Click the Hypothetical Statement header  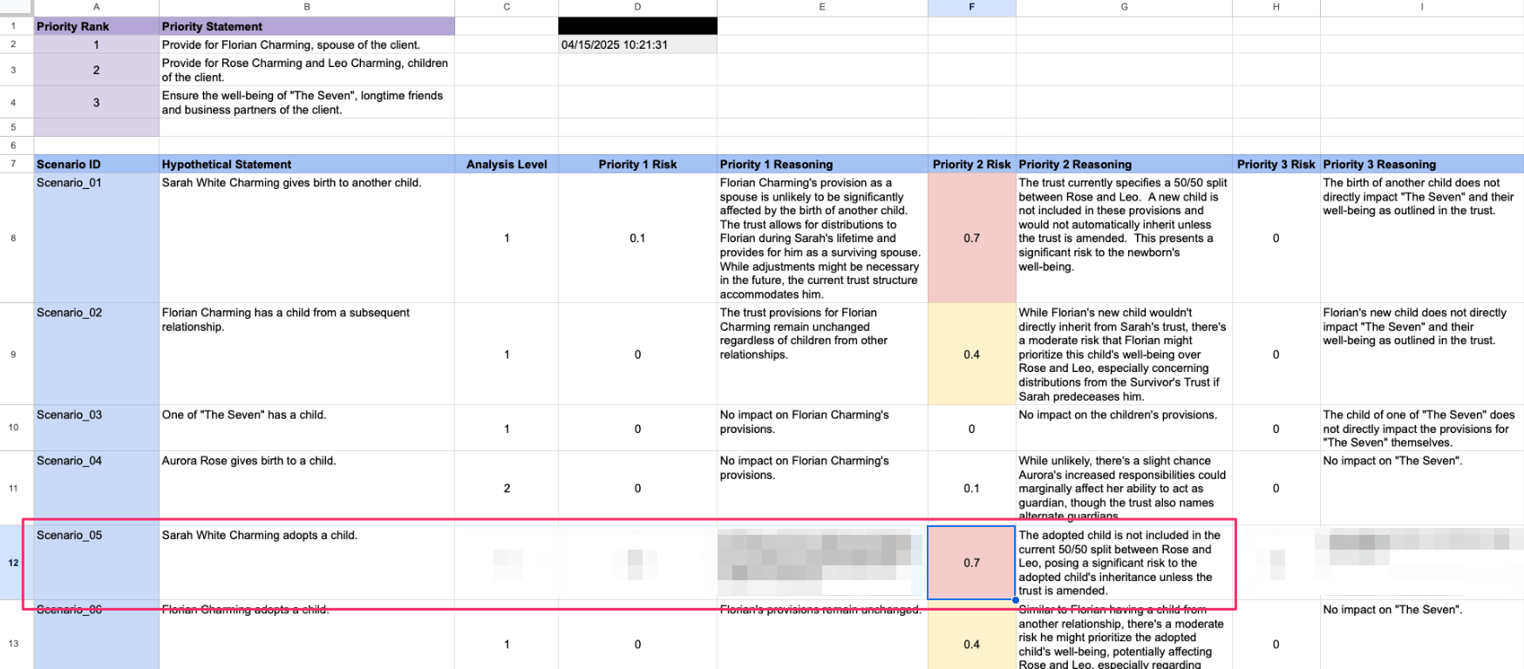coord(307,164)
